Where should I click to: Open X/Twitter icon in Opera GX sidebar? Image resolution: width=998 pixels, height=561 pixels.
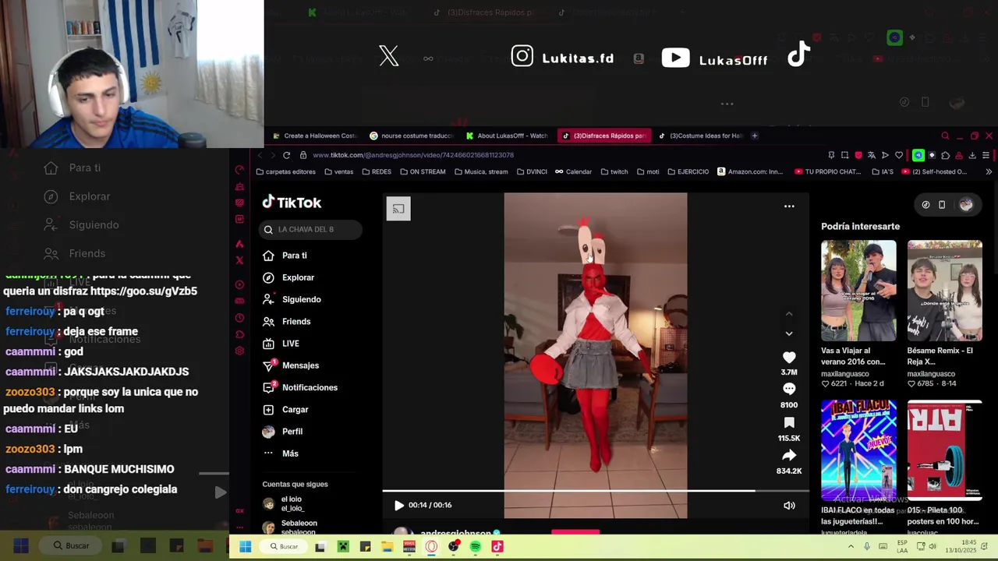239,260
